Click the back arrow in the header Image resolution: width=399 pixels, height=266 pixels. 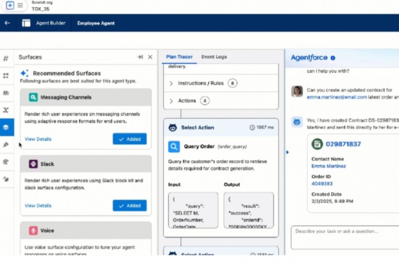pos(7,23)
